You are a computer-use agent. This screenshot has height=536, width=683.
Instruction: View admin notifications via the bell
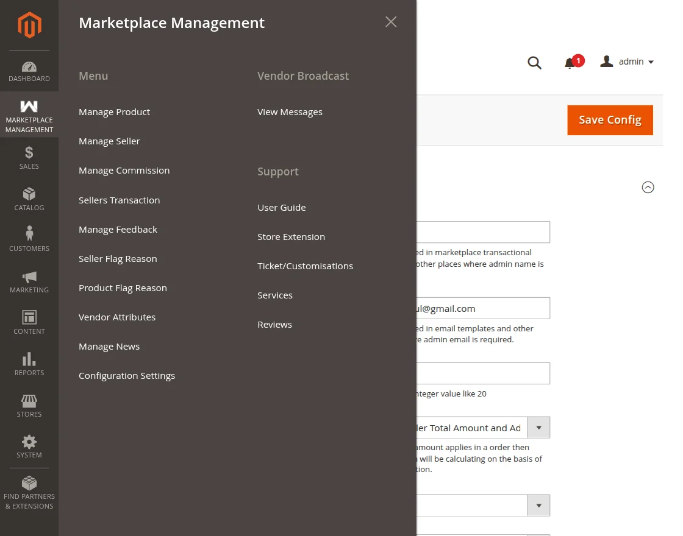[570, 62]
